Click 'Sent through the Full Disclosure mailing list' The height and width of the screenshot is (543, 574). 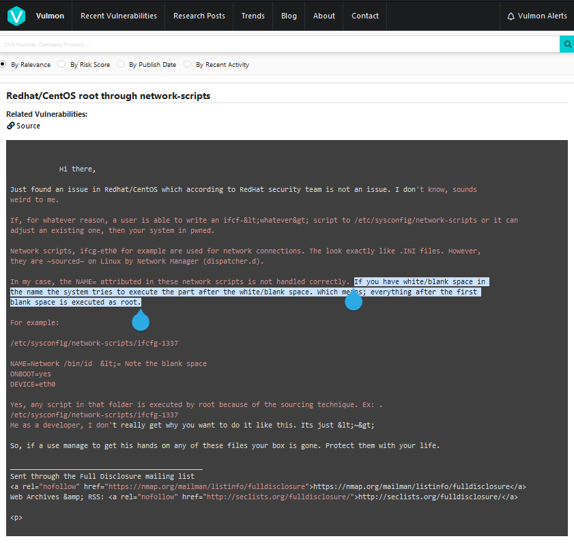(102, 476)
